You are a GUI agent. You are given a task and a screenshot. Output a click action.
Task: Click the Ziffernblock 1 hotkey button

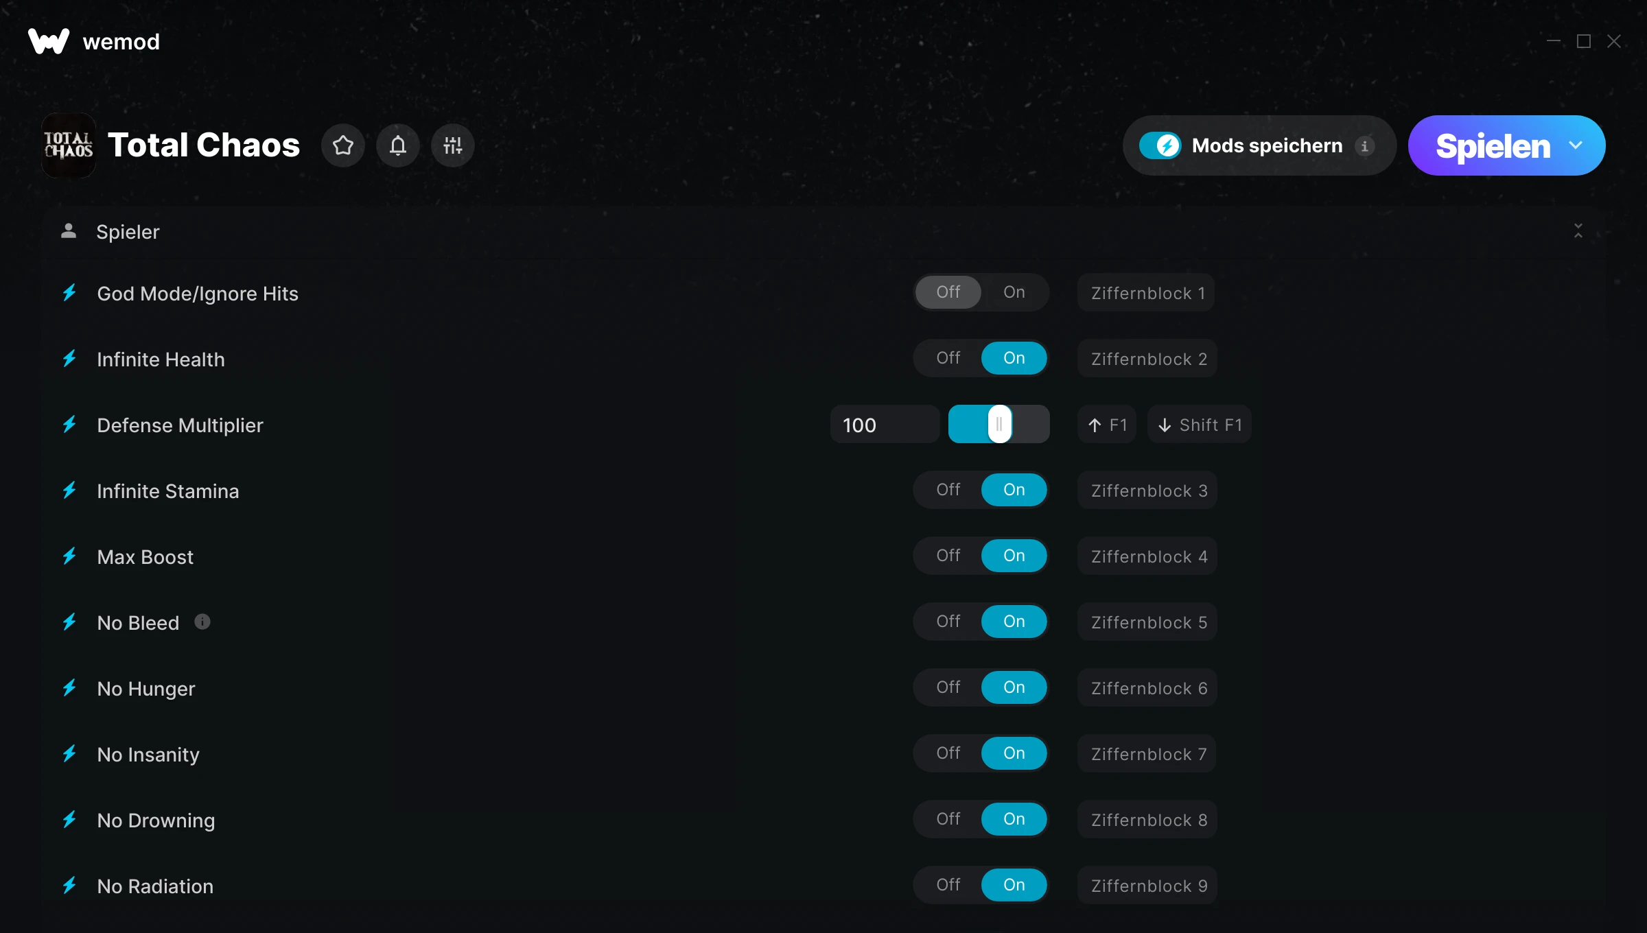[1146, 293]
